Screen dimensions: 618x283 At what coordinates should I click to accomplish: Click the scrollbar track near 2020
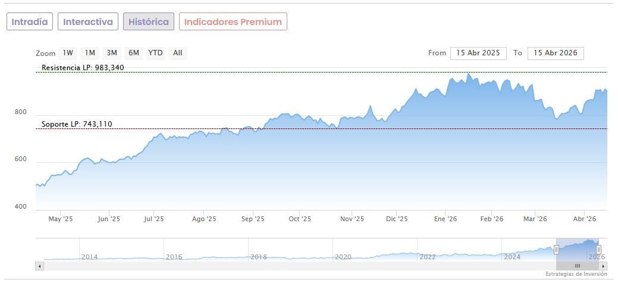tap(343, 266)
